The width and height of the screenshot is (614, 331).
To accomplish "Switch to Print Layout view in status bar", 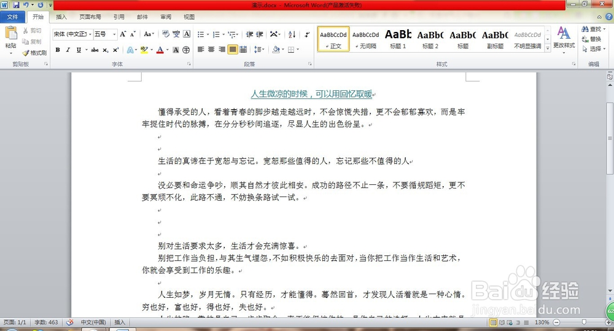I will pyautogui.click(x=494, y=322).
